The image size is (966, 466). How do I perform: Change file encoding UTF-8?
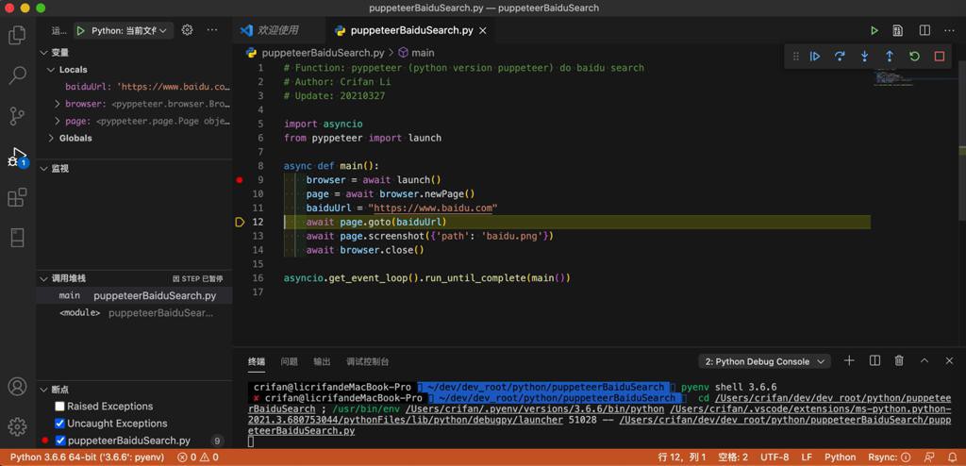click(774, 458)
